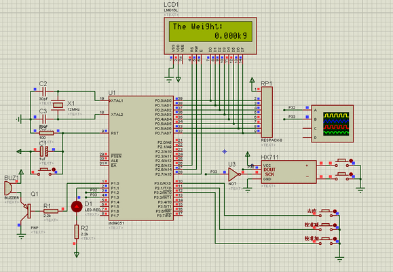The image size is (393, 272).
Task: Select the RP1 RESPACK-8 resistor pack
Action: point(267,112)
